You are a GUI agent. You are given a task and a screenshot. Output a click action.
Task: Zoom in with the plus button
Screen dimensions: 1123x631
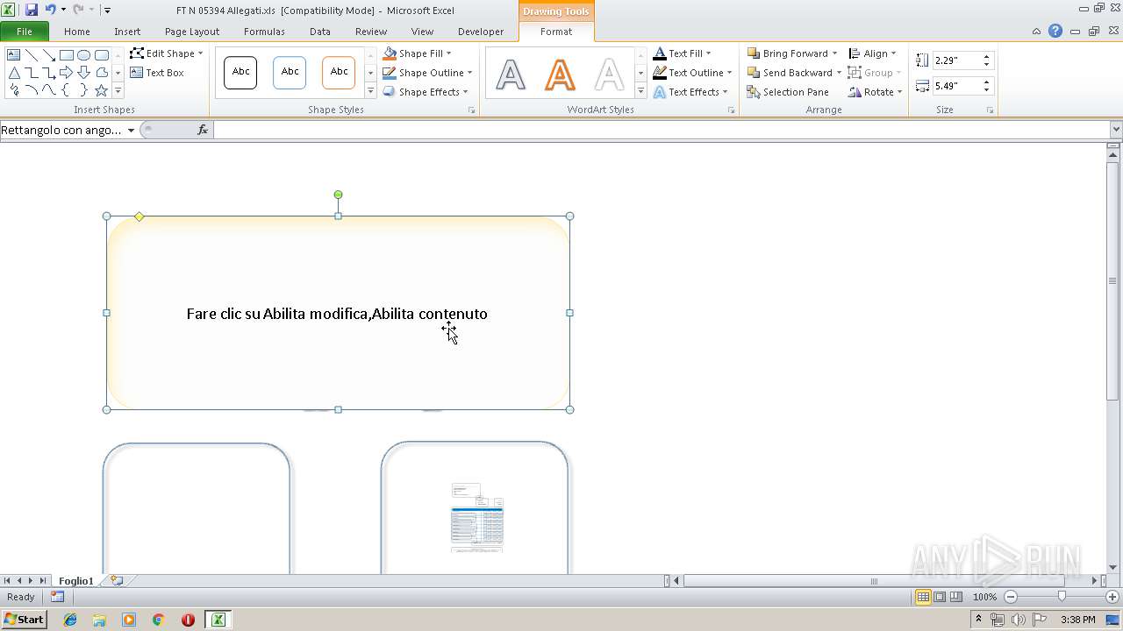(x=1112, y=597)
